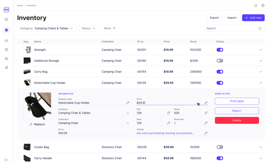Open the More filters menu
The image size is (269, 163).
[x=110, y=28]
